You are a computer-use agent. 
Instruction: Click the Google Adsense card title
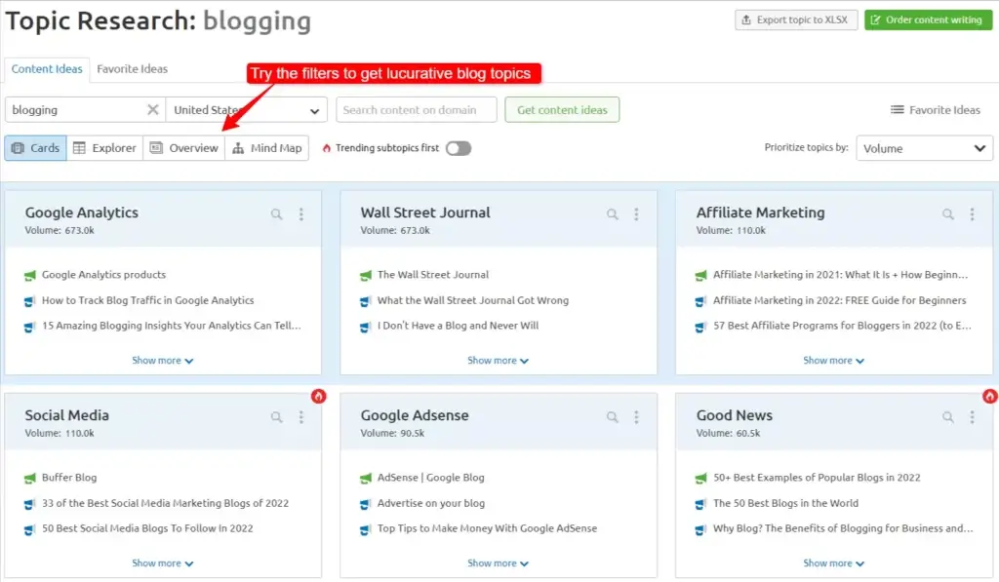click(415, 415)
